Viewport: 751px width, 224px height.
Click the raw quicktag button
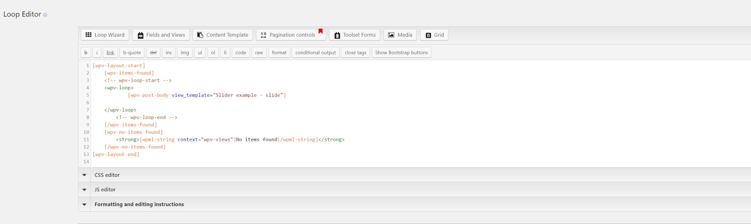tap(259, 53)
